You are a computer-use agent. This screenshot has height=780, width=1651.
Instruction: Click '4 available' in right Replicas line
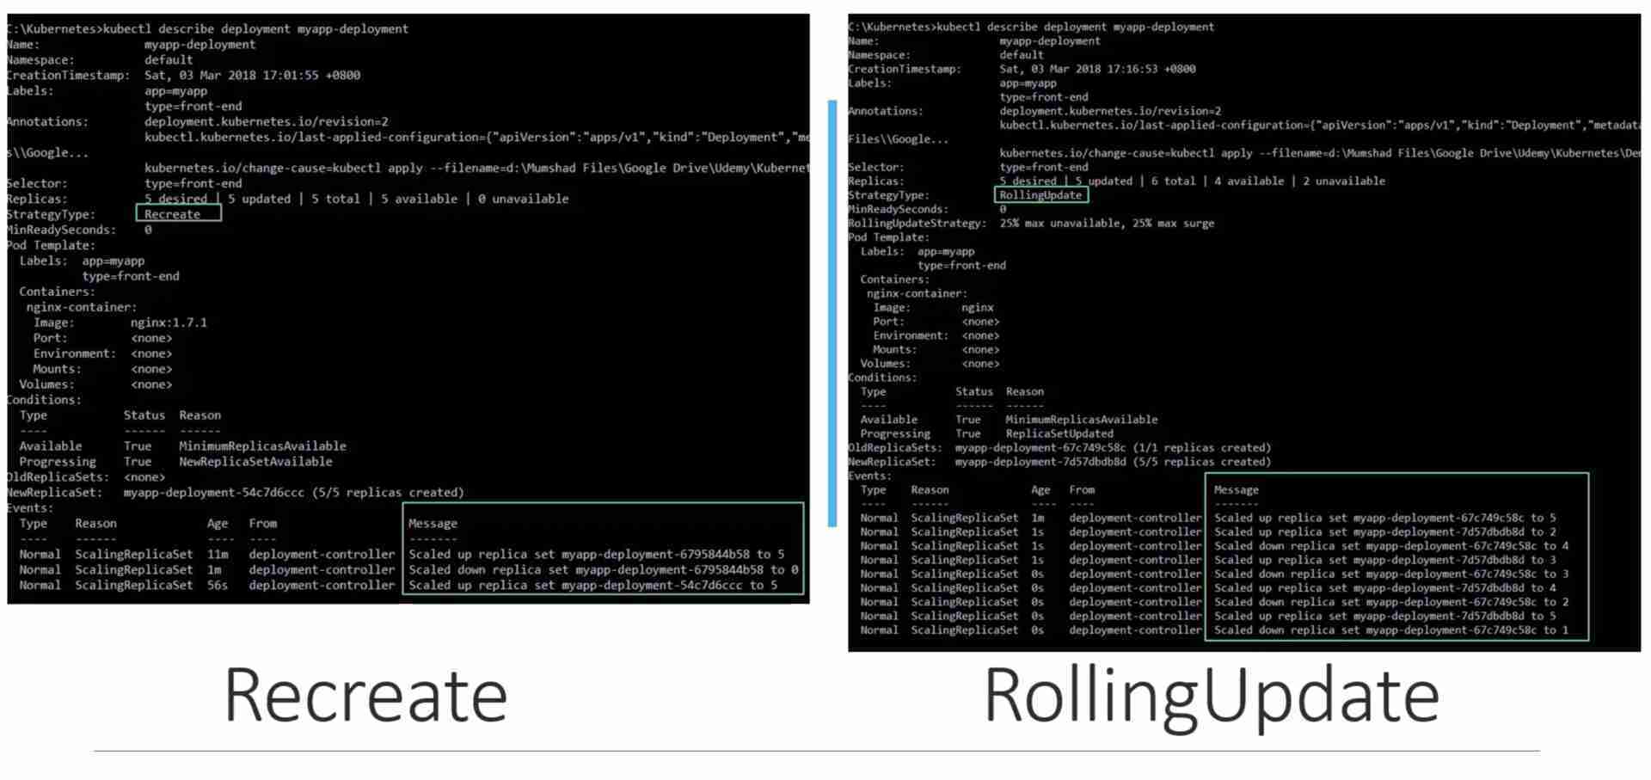[x=1248, y=181]
